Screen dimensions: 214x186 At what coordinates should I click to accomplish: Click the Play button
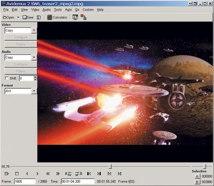tap(7, 174)
